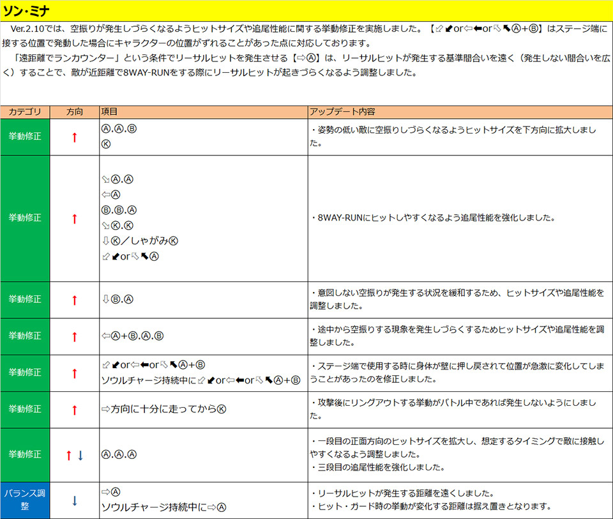Click the blue バランス調整 category cell
The width and height of the screenshot is (613, 519).
[24, 500]
